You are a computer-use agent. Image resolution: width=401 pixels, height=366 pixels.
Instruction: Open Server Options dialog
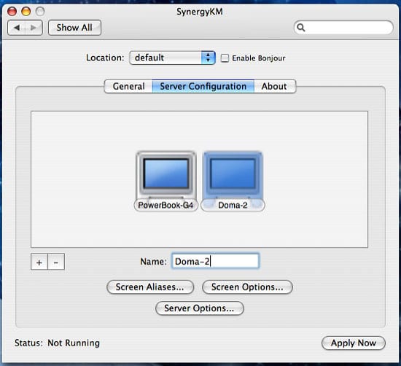click(x=200, y=308)
